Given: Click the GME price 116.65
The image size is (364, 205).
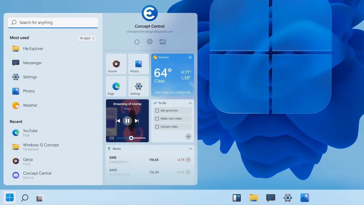Looking at the screenshot, I should coord(154,160).
